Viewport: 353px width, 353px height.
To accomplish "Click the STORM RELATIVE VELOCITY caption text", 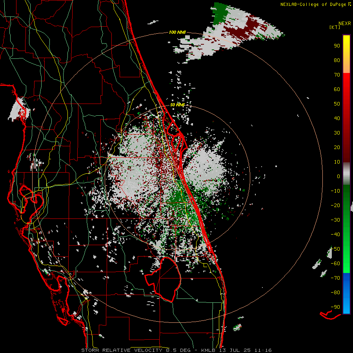I will (122, 350).
